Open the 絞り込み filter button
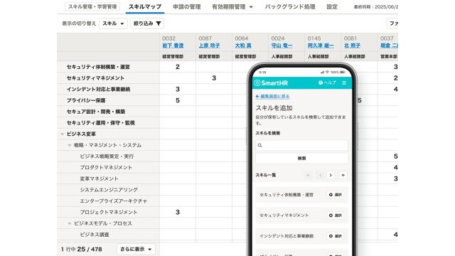The width and height of the screenshot is (455, 256). (x=147, y=23)
